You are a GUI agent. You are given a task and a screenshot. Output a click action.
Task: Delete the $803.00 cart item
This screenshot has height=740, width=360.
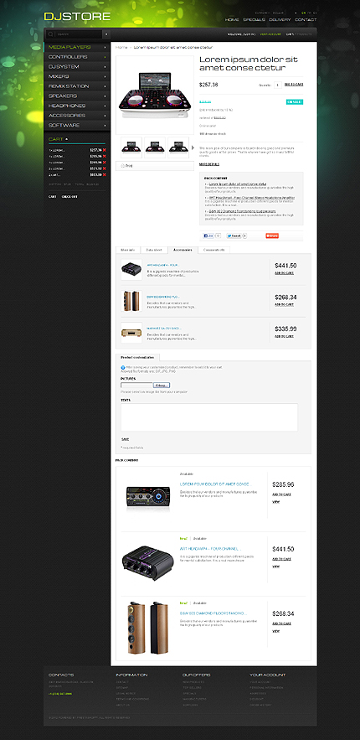[105, 174]
